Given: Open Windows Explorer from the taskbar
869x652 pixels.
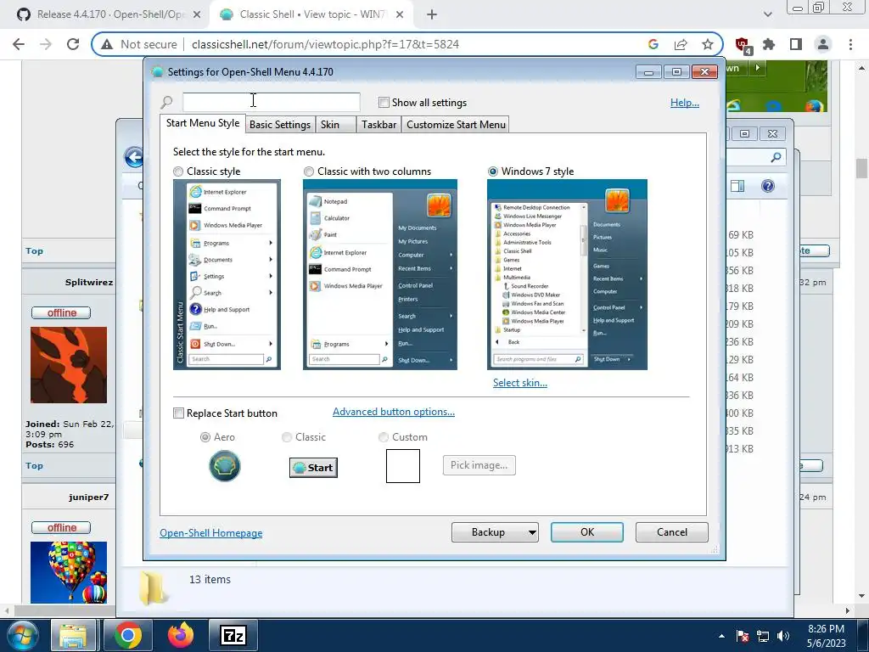Looking at the screenshot, I should tap(73, 635).
